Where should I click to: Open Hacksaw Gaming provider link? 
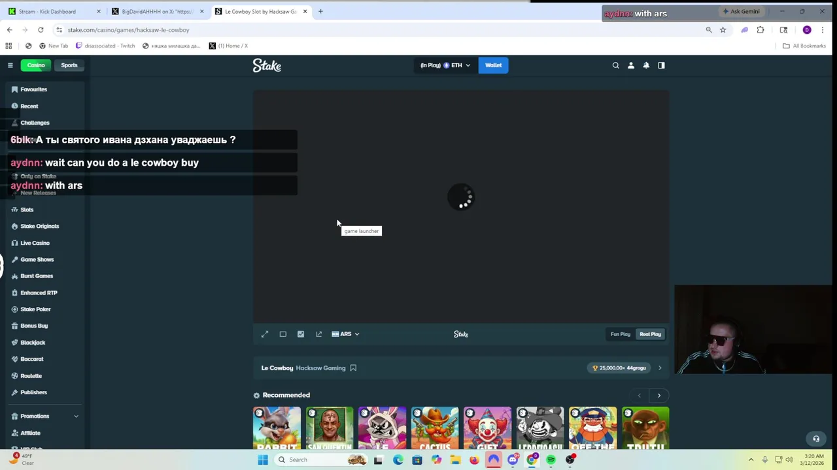click(320, 368)
